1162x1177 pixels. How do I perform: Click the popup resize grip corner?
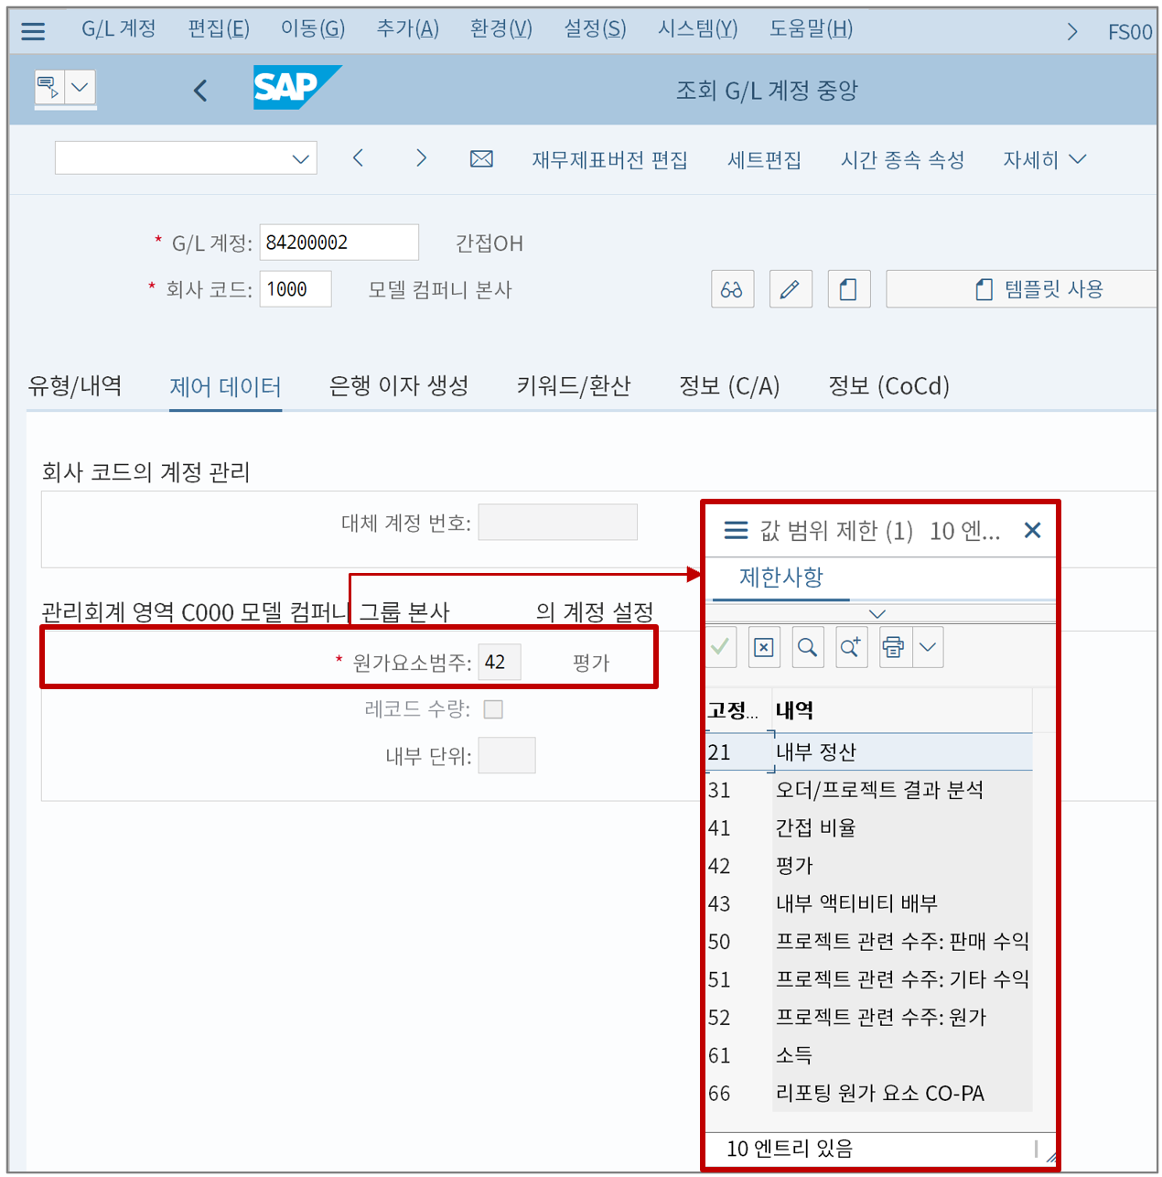coord(1050,1158)
